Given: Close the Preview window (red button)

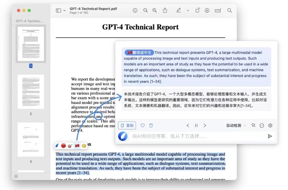Looking at the screenshot, I should pyautogui.click(x=19, y=10).
